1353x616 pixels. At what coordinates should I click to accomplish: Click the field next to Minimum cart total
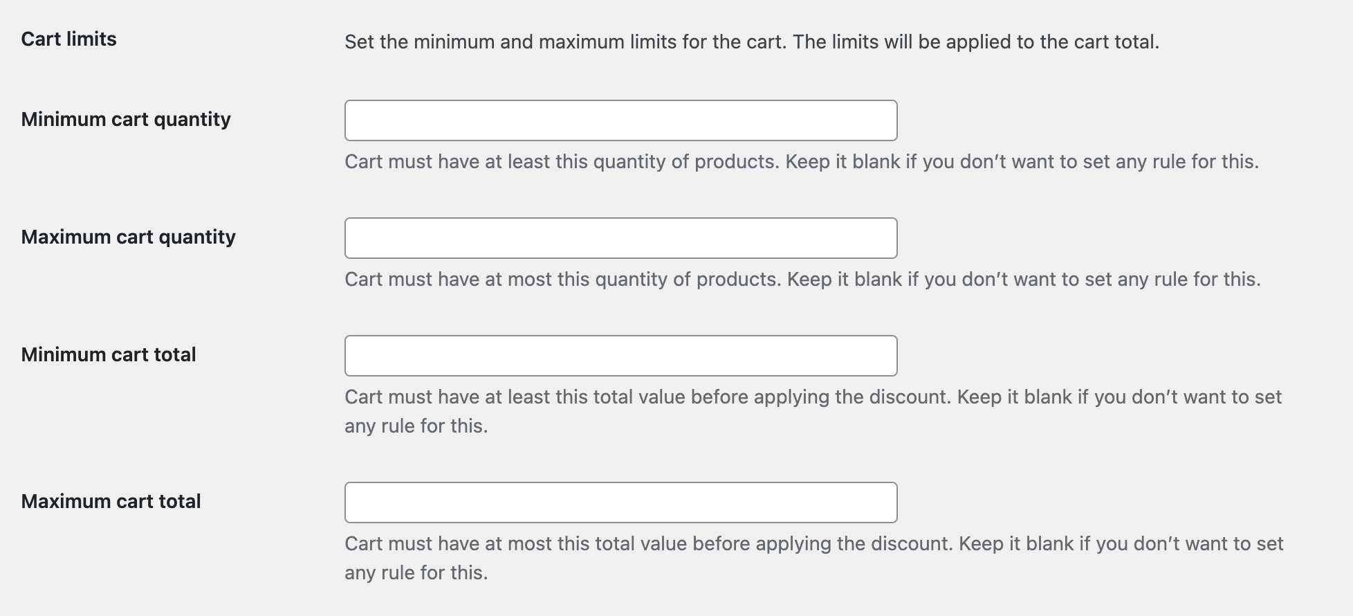[620, 355]
